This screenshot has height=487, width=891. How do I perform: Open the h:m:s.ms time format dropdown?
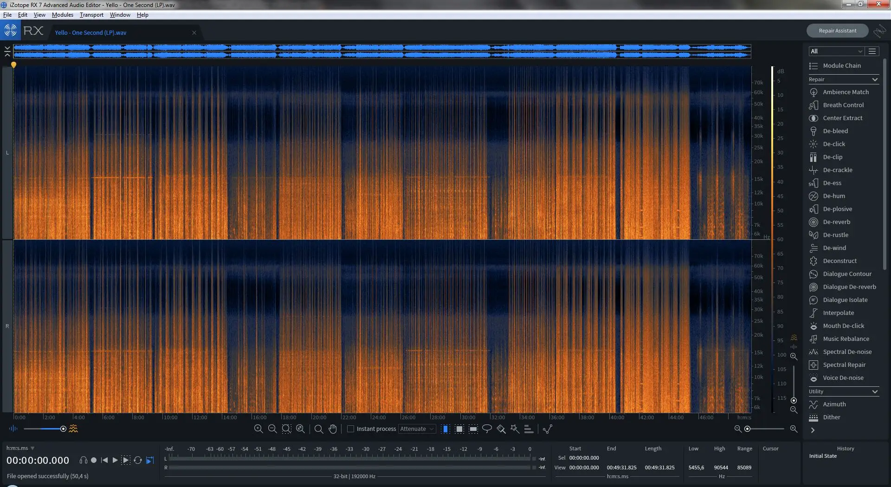pyautogui.click(x=20, y=448)
